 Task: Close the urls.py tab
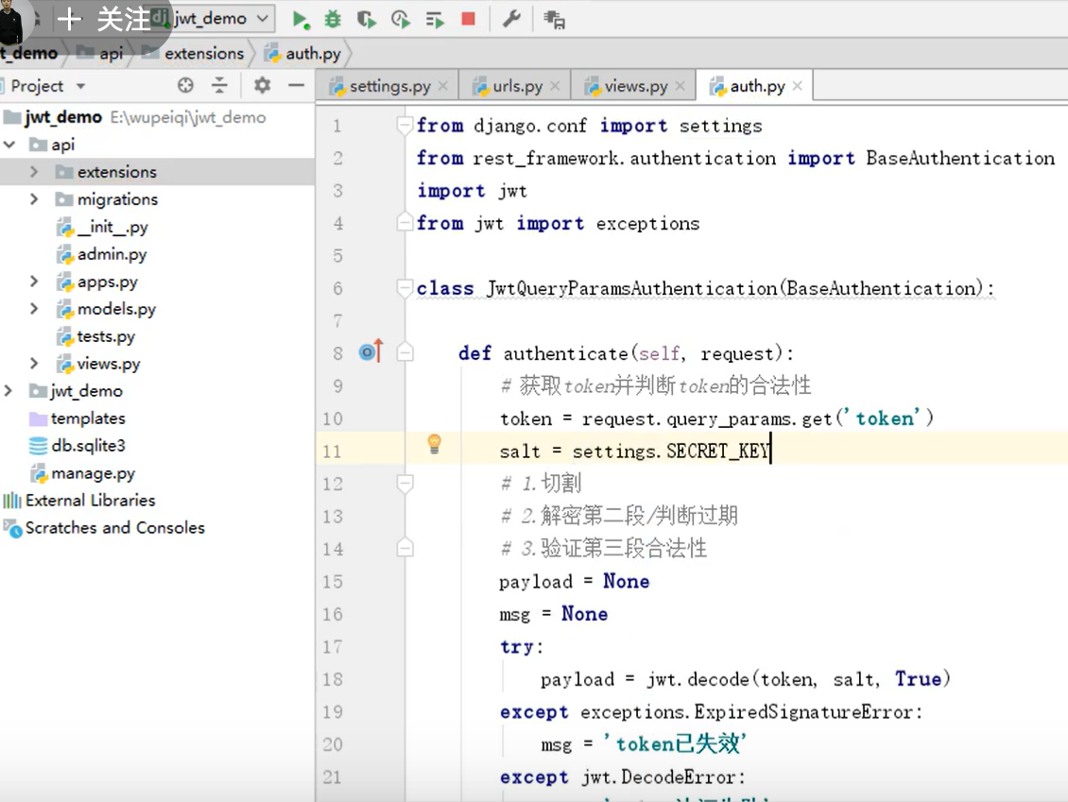pos(555,86)
